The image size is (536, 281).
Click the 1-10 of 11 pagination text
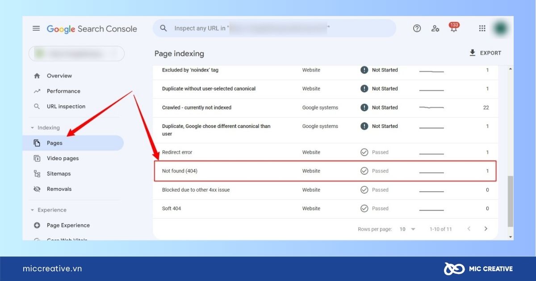coord(440,229)
